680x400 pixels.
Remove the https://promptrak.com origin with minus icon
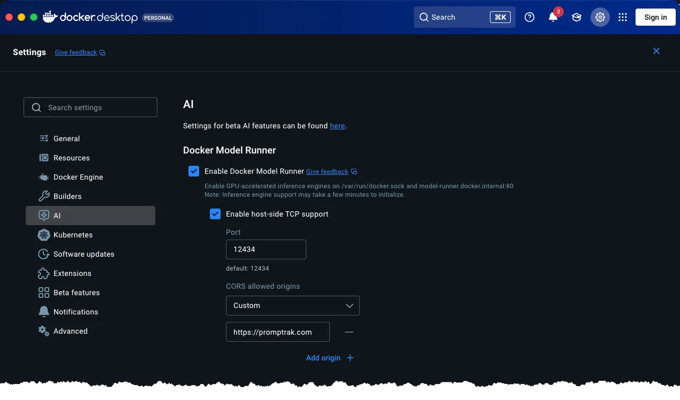click(349, 332)
